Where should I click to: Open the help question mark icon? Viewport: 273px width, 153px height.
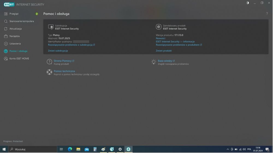(267, 14)
